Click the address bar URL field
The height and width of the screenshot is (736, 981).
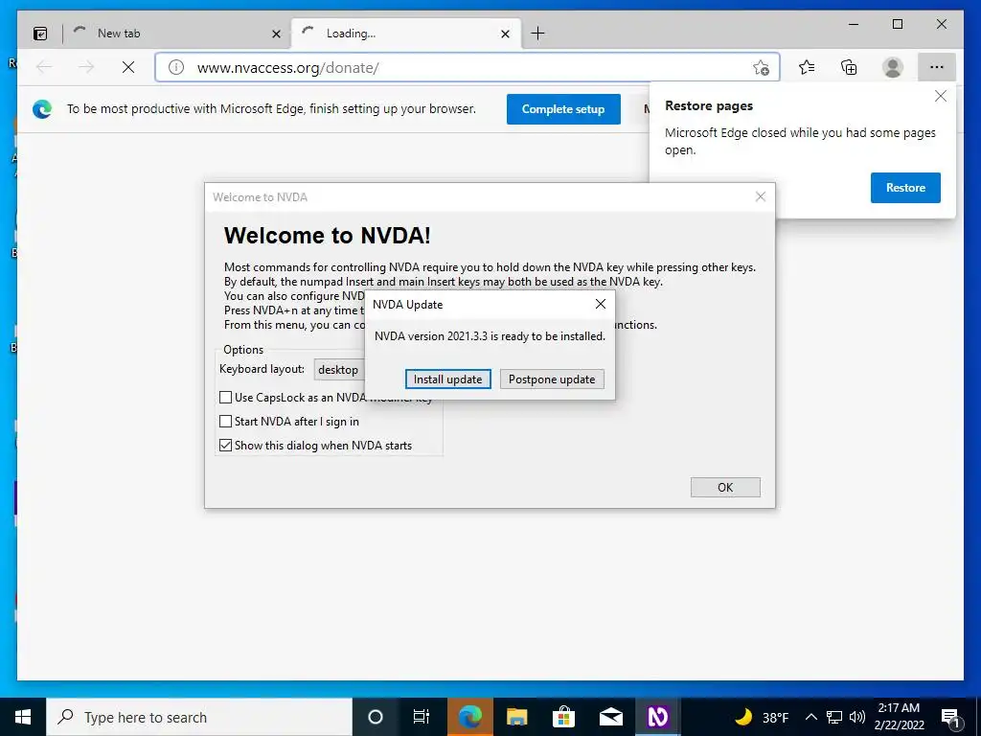(x=469, y=67)
